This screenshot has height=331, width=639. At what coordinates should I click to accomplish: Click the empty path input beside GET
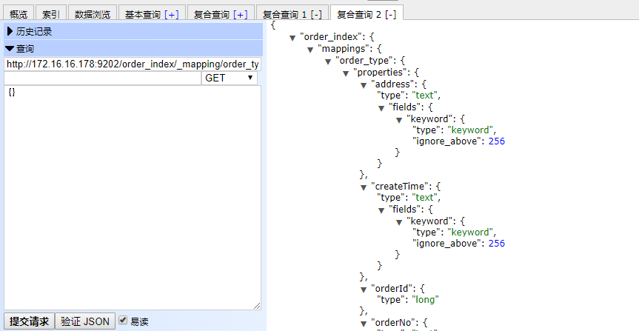[x=102, y=78]
